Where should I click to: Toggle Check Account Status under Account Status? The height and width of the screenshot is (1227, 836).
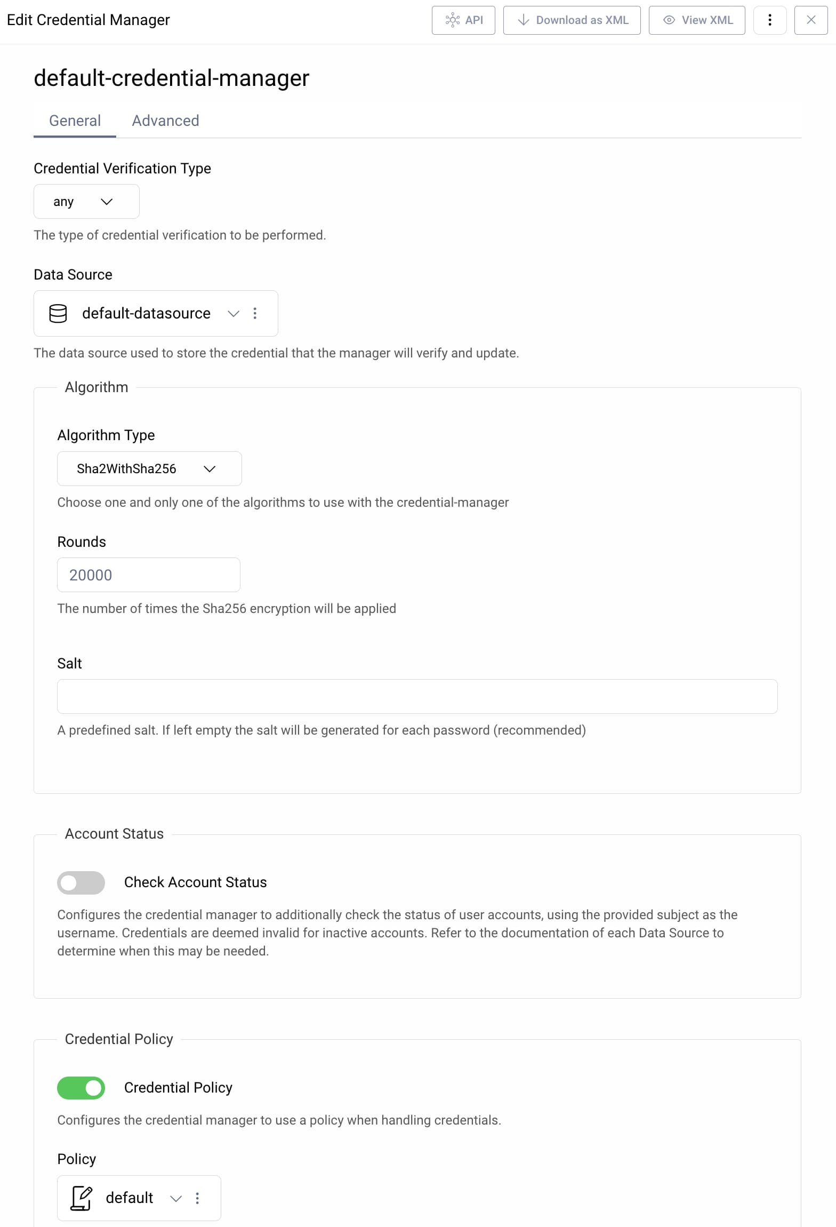(80, 882)
